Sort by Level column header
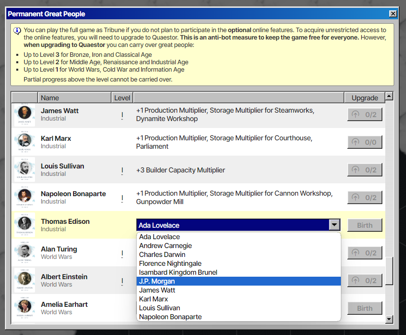Viewport: 406px width, 335px height. (x=122, y=98)
